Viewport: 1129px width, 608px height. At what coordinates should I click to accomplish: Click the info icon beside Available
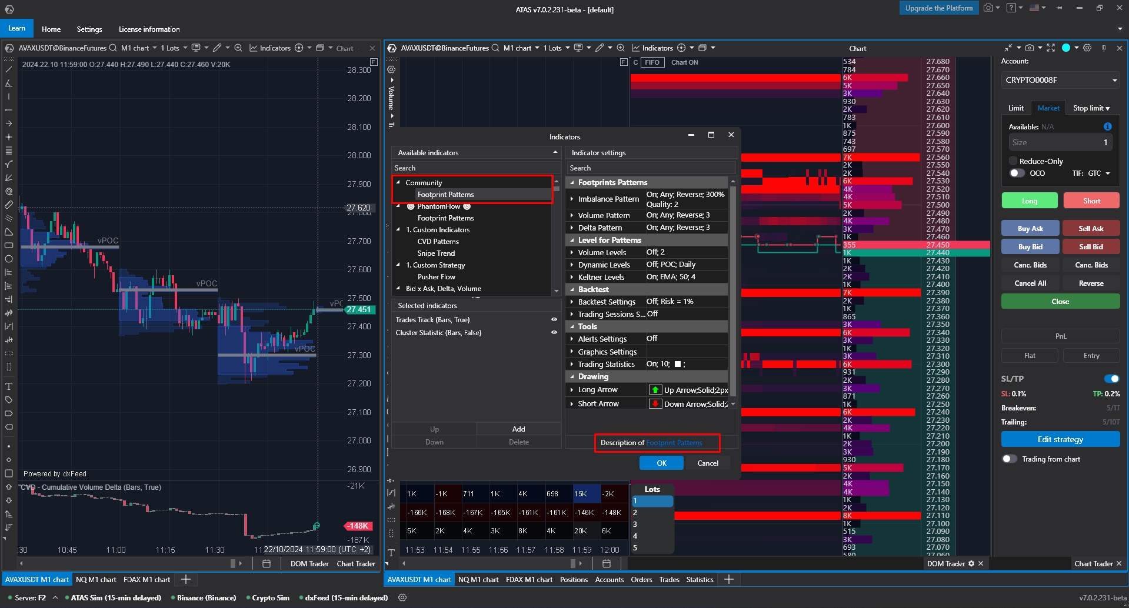point(1107,126)
